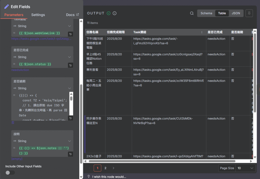Click the $json.notes expression field
This screenshot has width=260, height=179.
point(43,151)
